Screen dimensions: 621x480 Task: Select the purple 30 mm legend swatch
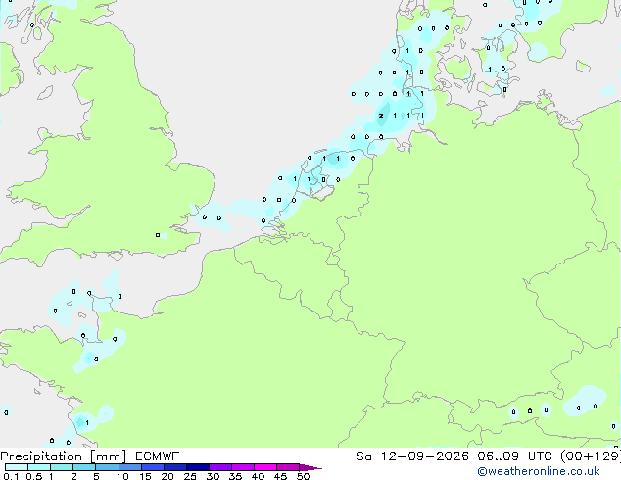pos(220,467)
